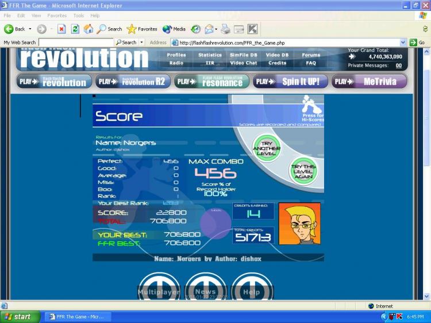The image size is (431, 323).
Task: Click the browser Back arrow icon
Action: [x=9, y=29]
